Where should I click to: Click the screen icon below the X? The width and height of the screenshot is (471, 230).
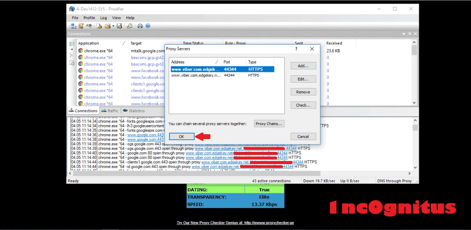[x=72, y=63]
